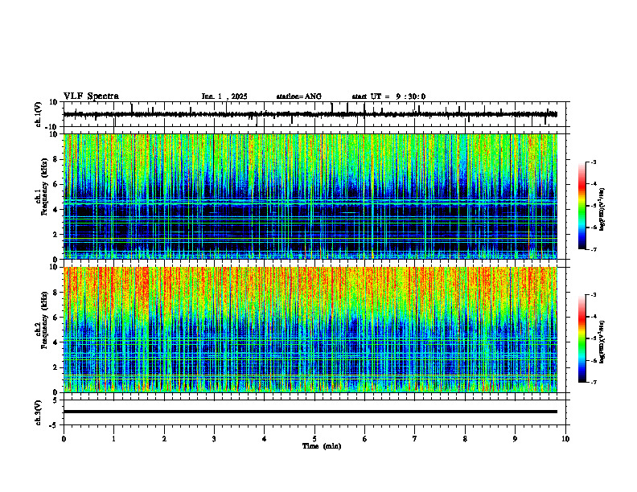
Task: Click time axis tick label "8"
Action: 465,439
